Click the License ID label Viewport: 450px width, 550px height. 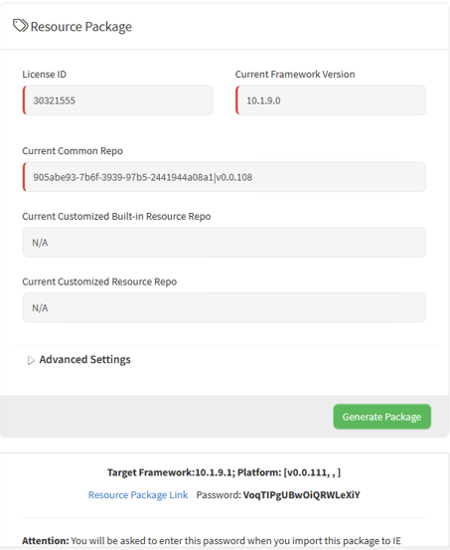(x=44, y=75)
